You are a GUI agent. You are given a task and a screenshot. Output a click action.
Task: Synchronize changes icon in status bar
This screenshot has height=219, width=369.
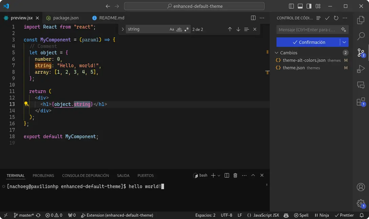(38, 215)
